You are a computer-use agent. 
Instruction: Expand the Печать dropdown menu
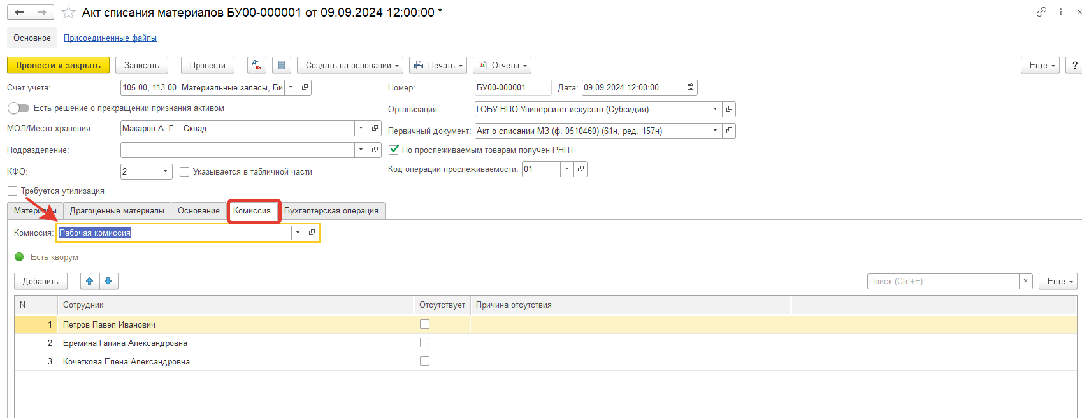pos(438,66)
